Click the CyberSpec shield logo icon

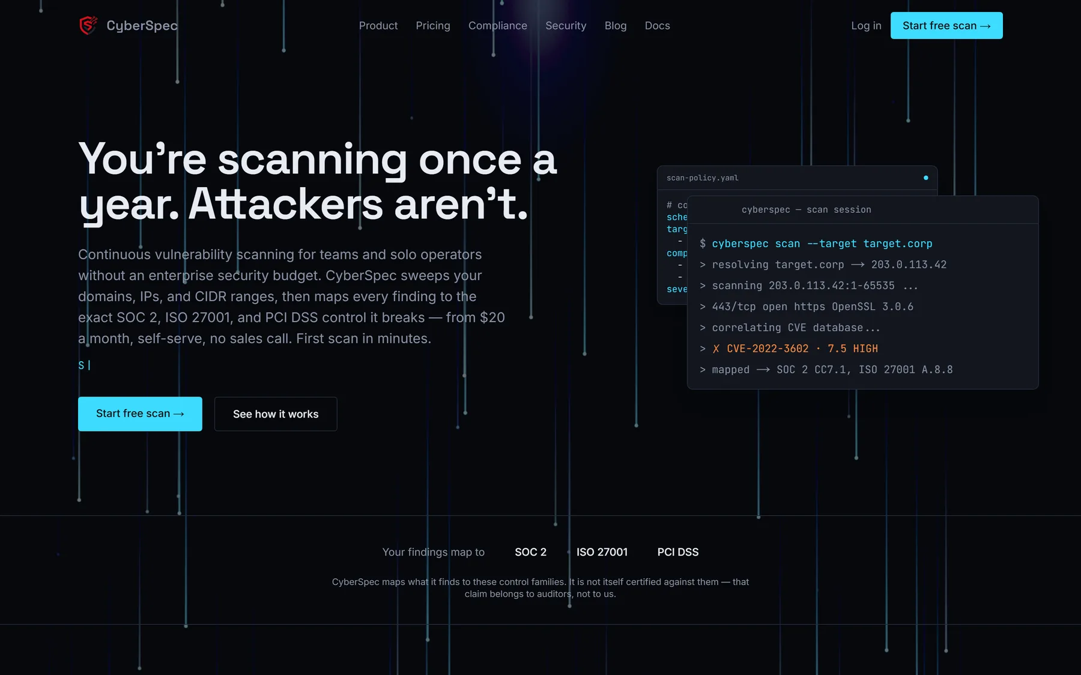point(88,25)
